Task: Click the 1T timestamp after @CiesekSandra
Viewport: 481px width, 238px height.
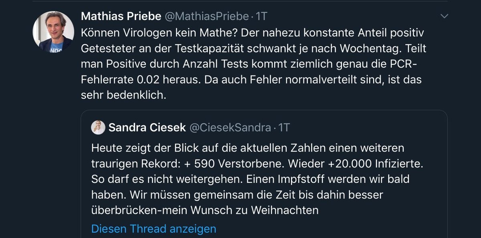Action: pos(284,128)
